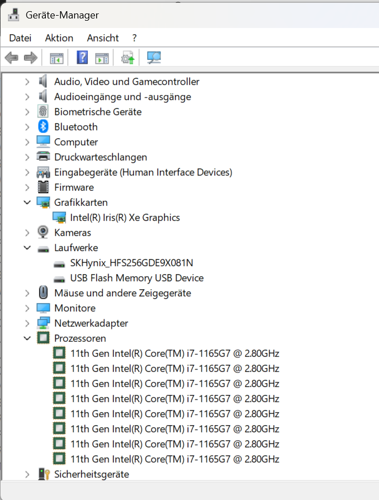379x500 pixels.
Task: Expand the Sicherheitsgeräte category
Action: [x=27, y=474]
